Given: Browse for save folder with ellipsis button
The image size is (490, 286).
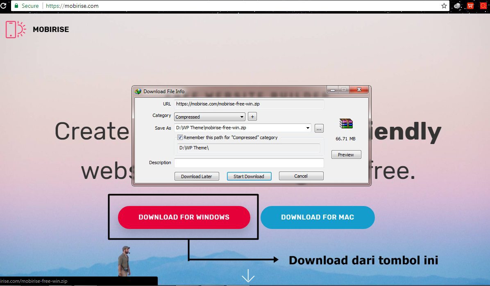Looking at the screenshot, I should 319,128.
